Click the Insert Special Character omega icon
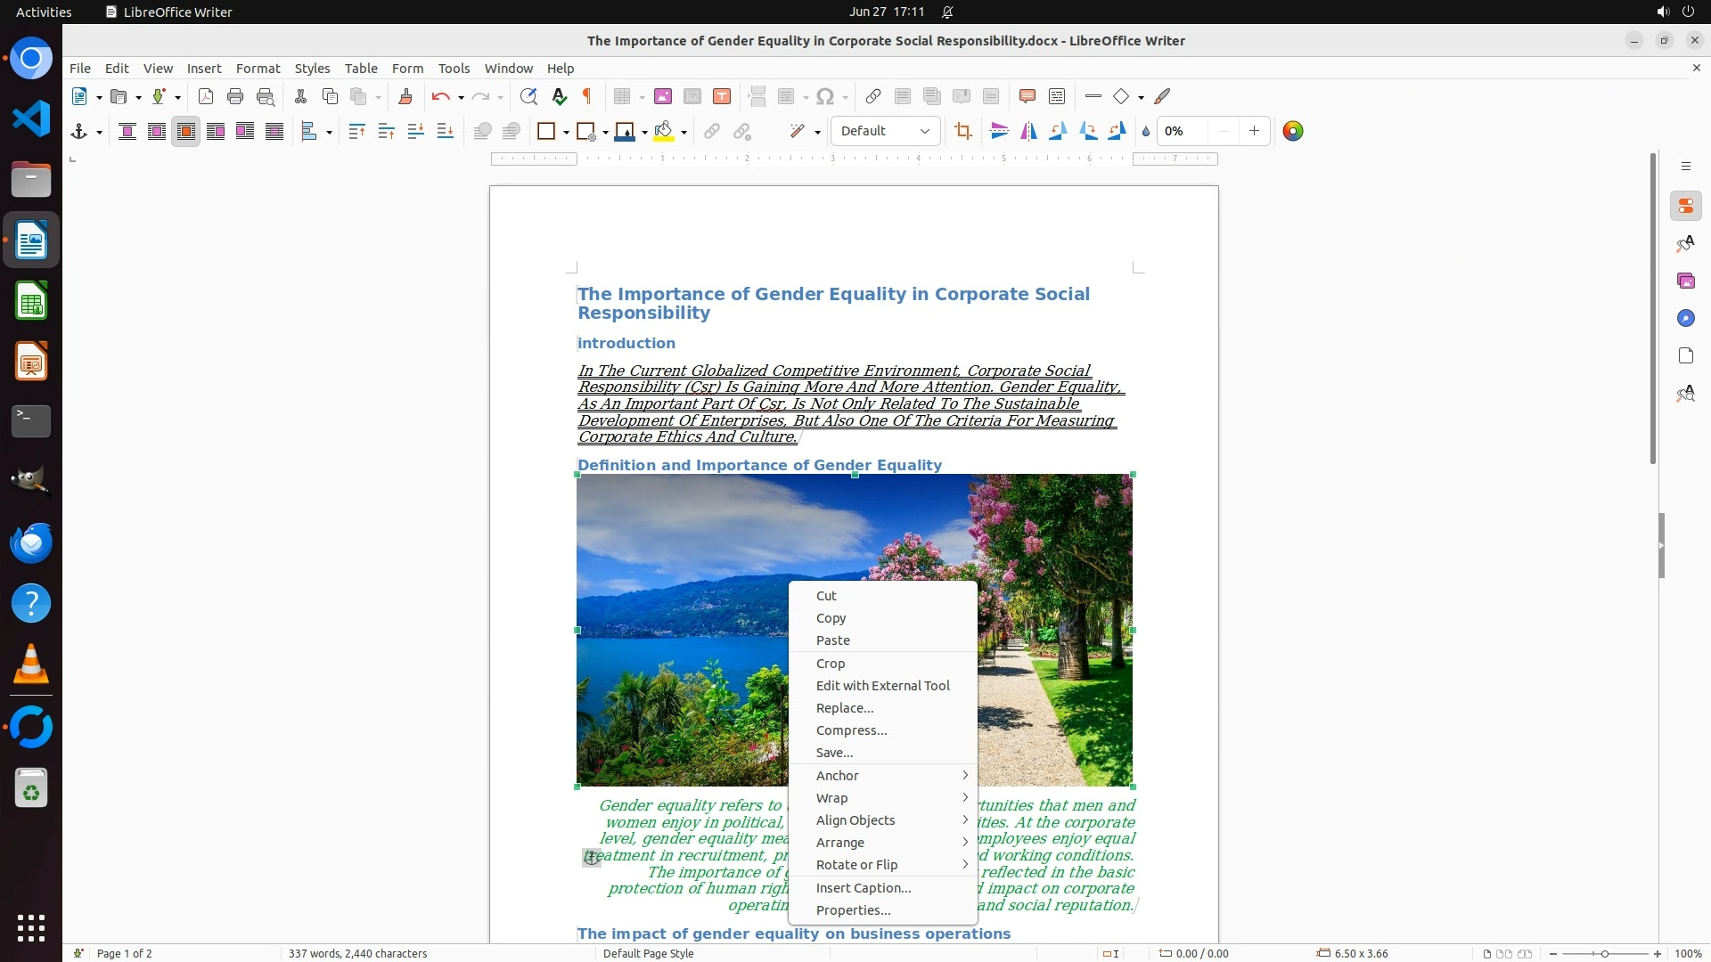The image size is (1711, 962). [825, 97]
